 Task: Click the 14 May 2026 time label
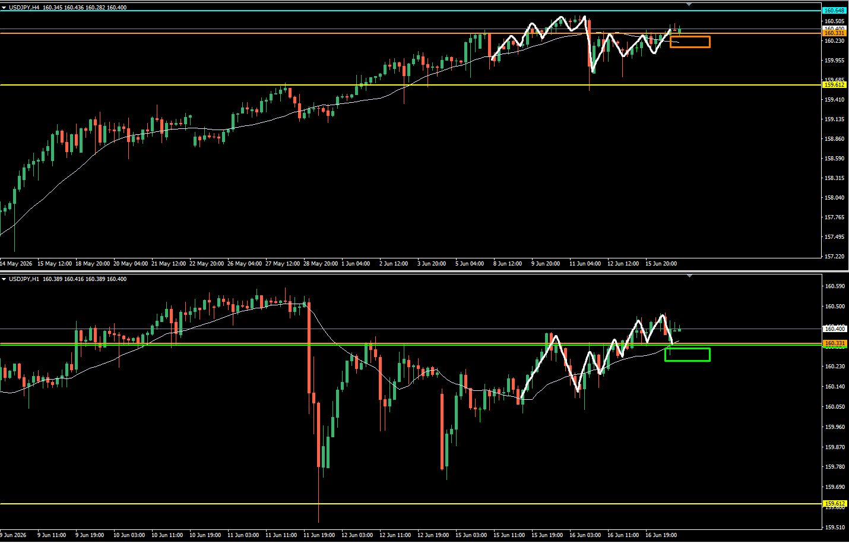[x=17, y=264]
